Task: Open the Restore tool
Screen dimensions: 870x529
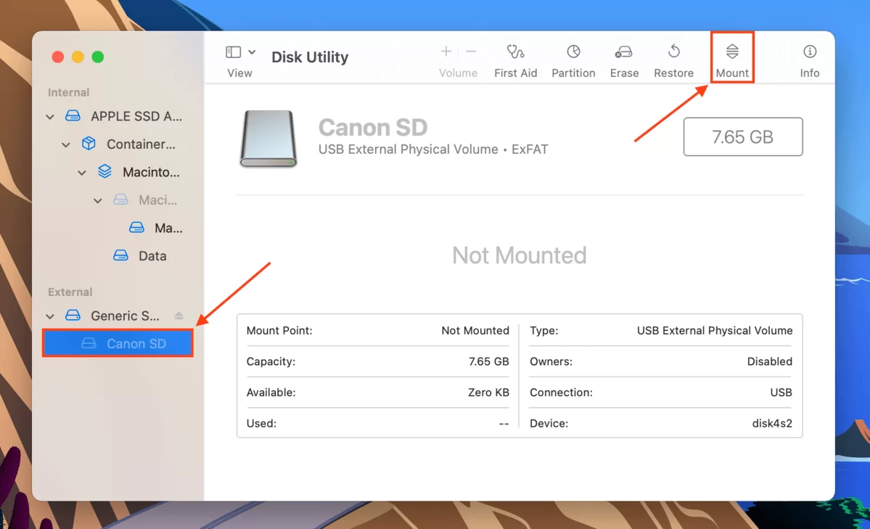Action: (x=673, y=58)
